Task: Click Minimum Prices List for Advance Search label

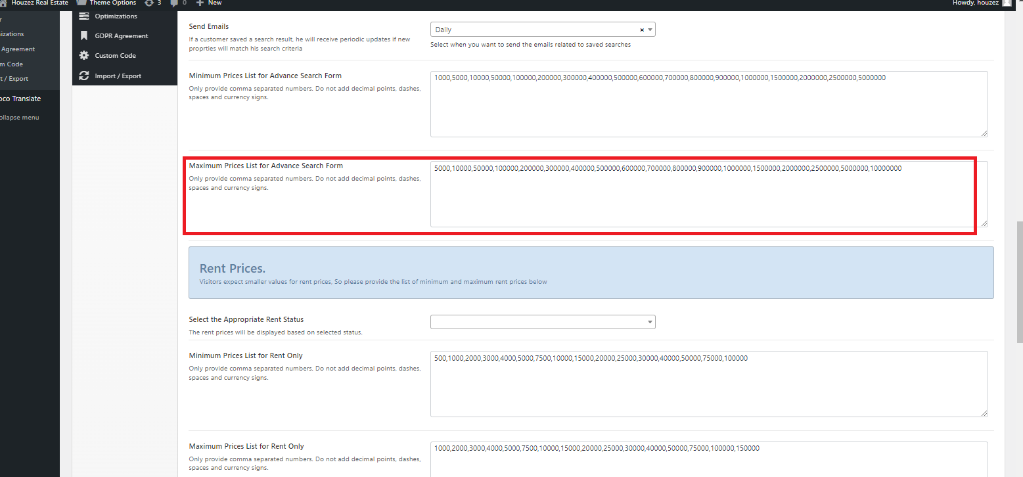Action: coord(265,76)
